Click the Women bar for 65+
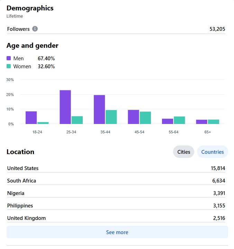 (x=214, y=122)
